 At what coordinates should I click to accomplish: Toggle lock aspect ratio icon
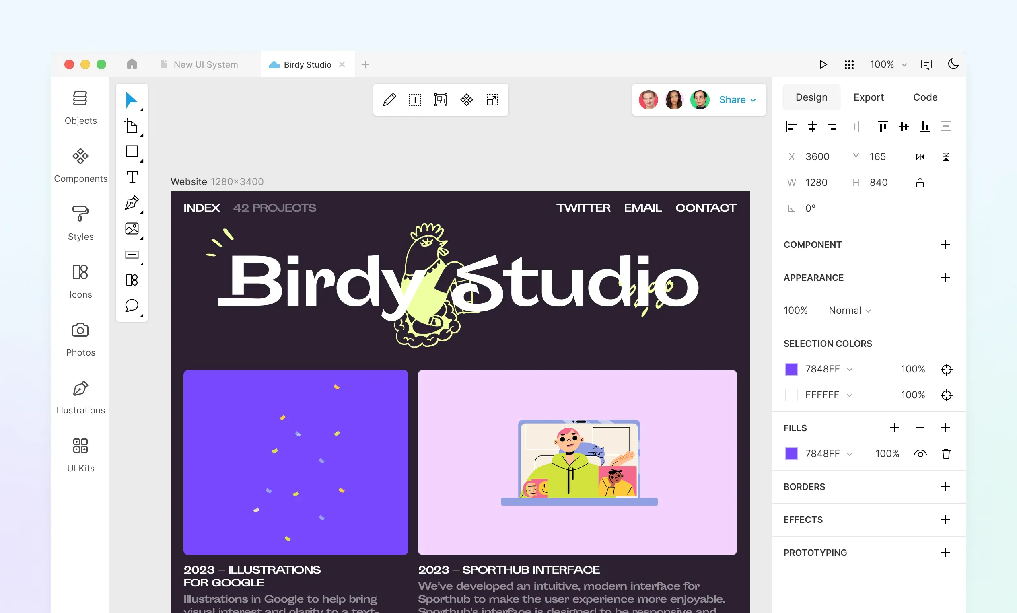click(x=920, y=182)
